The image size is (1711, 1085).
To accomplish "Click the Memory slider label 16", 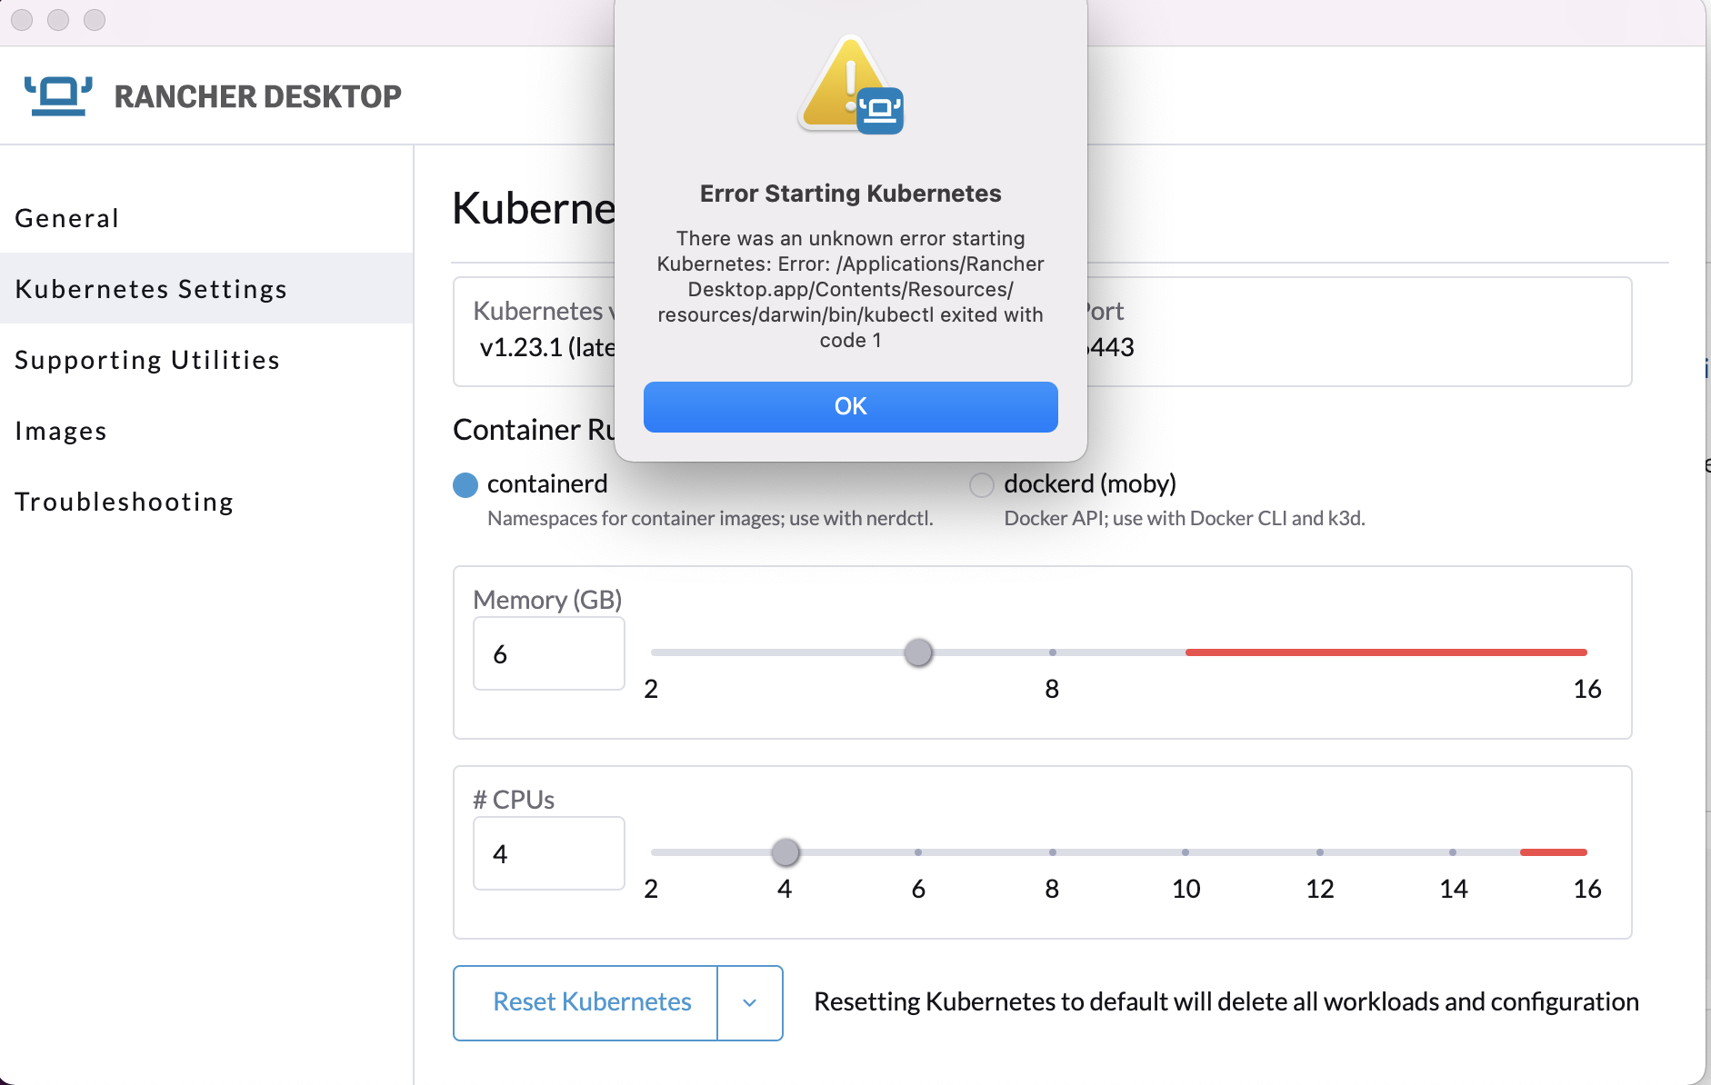I will [x=1587, y=689].
